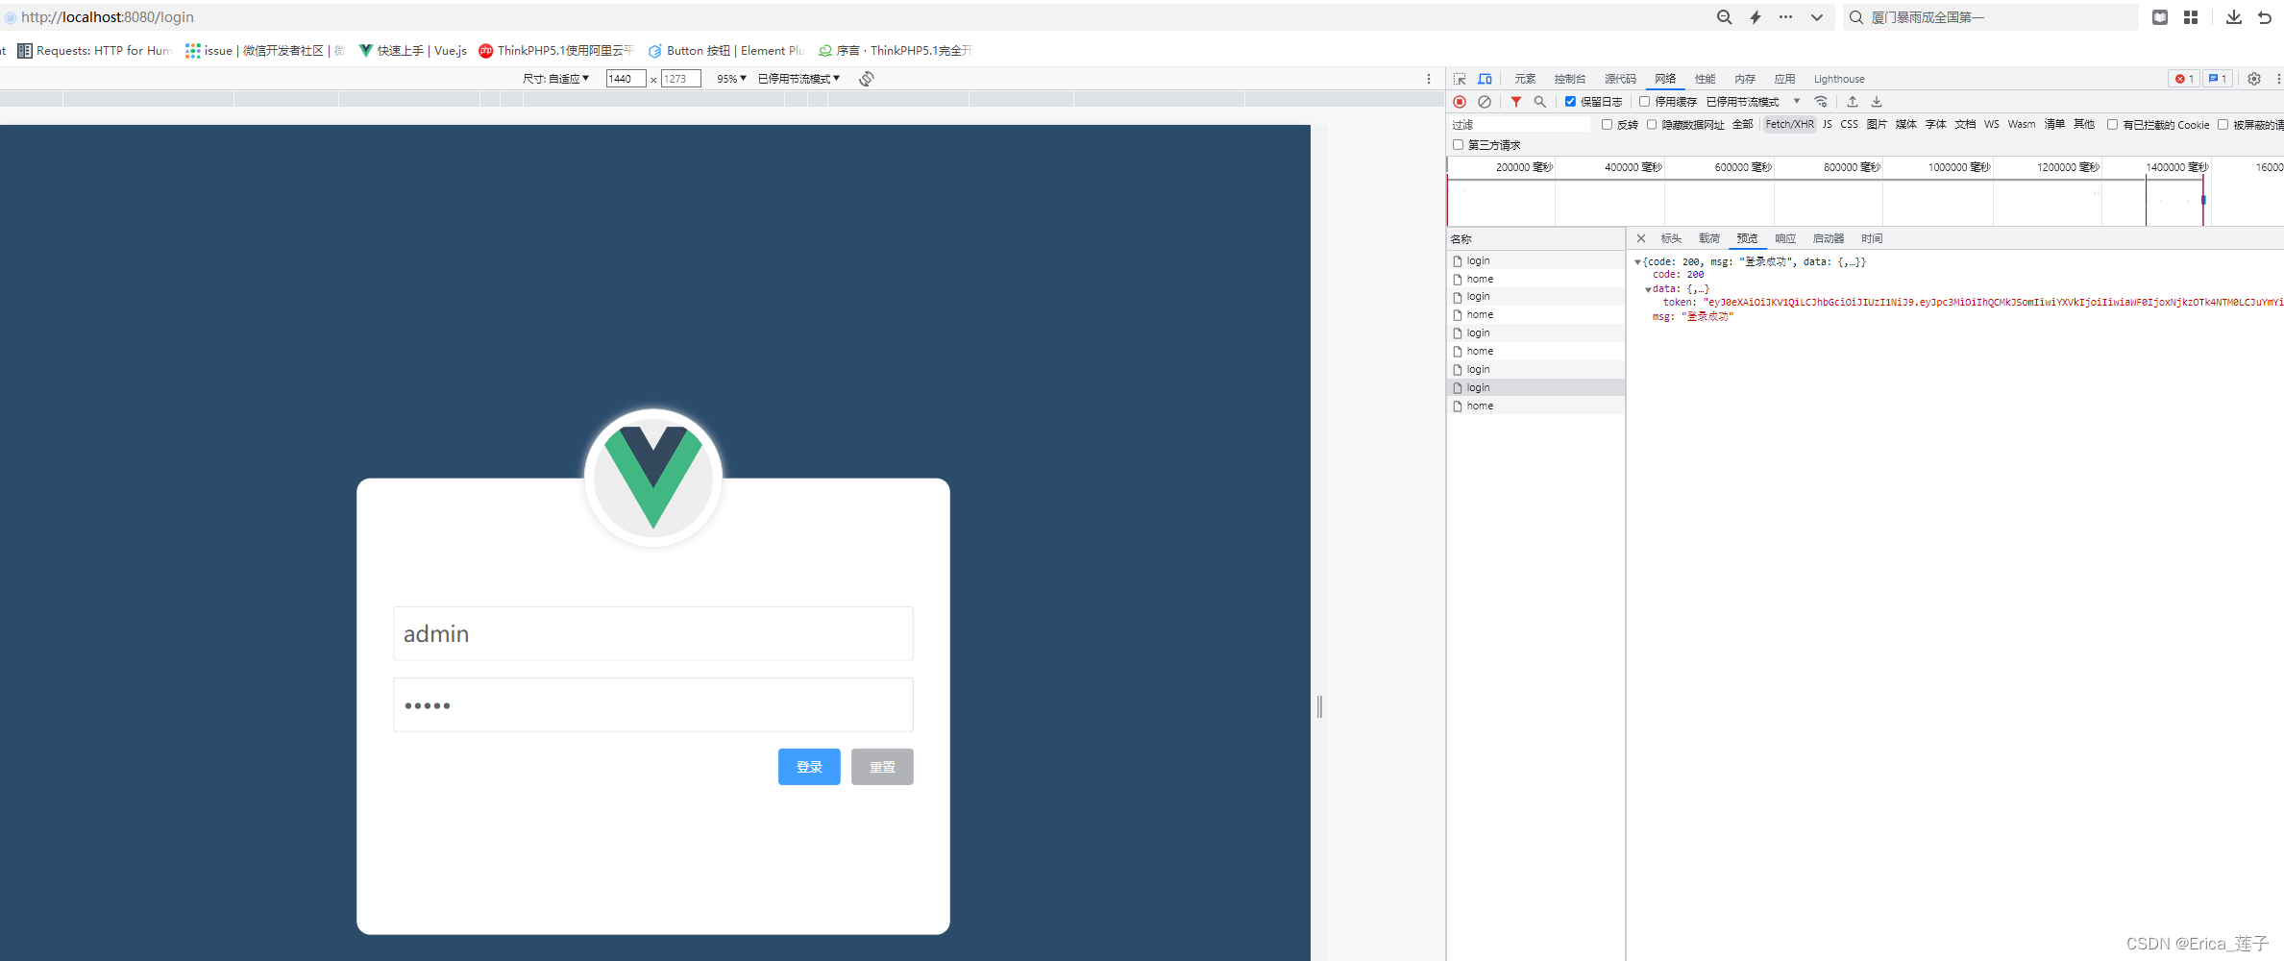
Task: Click the admin username input field
Action: (653, 633)
